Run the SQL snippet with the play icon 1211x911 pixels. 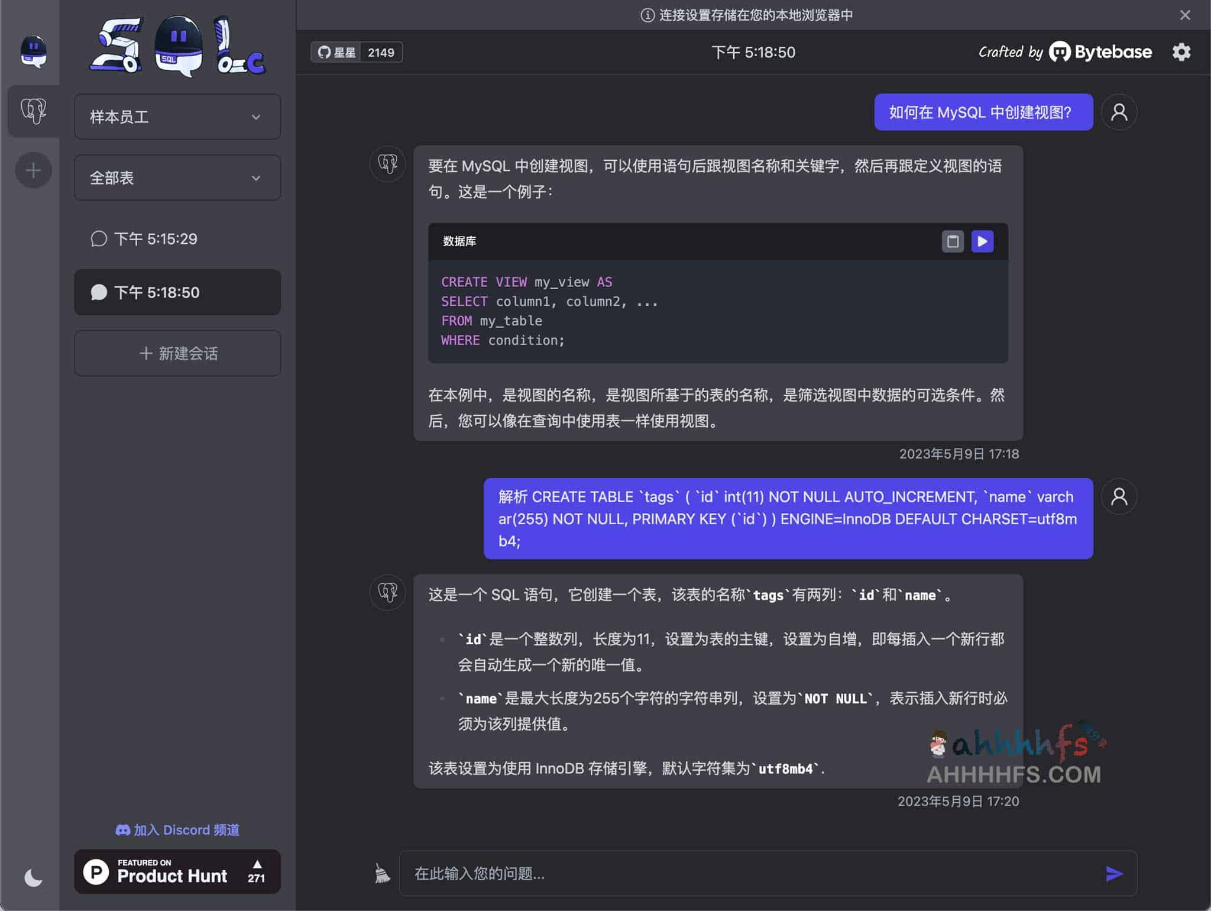982,241
